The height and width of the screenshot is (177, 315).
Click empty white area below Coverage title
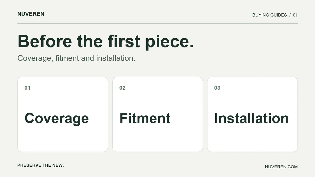pyautogui.click(x=63, y=139)
